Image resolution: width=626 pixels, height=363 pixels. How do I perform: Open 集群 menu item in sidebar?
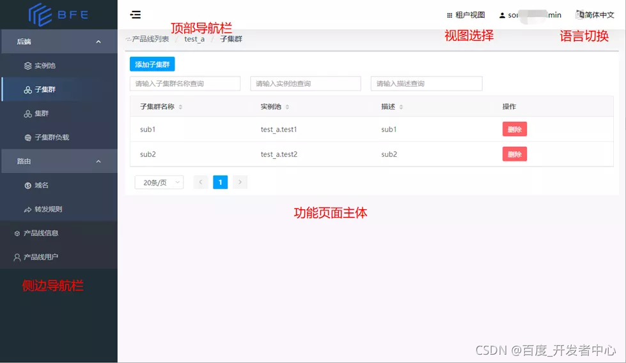59,114
